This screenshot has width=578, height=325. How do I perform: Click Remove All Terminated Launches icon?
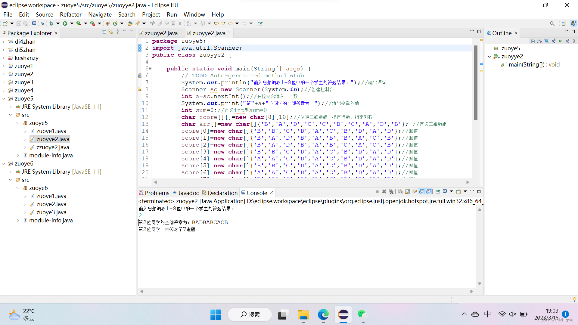pos(391,191)
